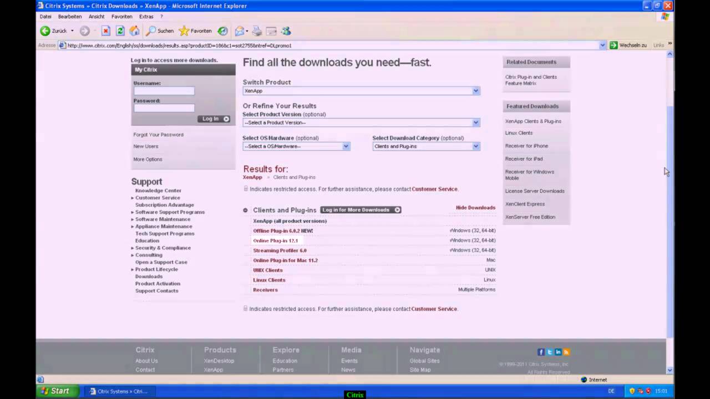This screenshot has width=710, height=399.
Task: Click the Forgot Your Password link
Action: tap(158, 135)
